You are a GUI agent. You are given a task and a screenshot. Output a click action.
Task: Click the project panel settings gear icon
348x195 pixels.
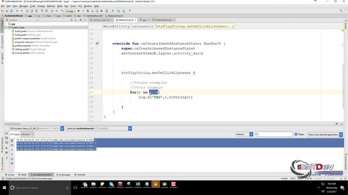point(80,20)
